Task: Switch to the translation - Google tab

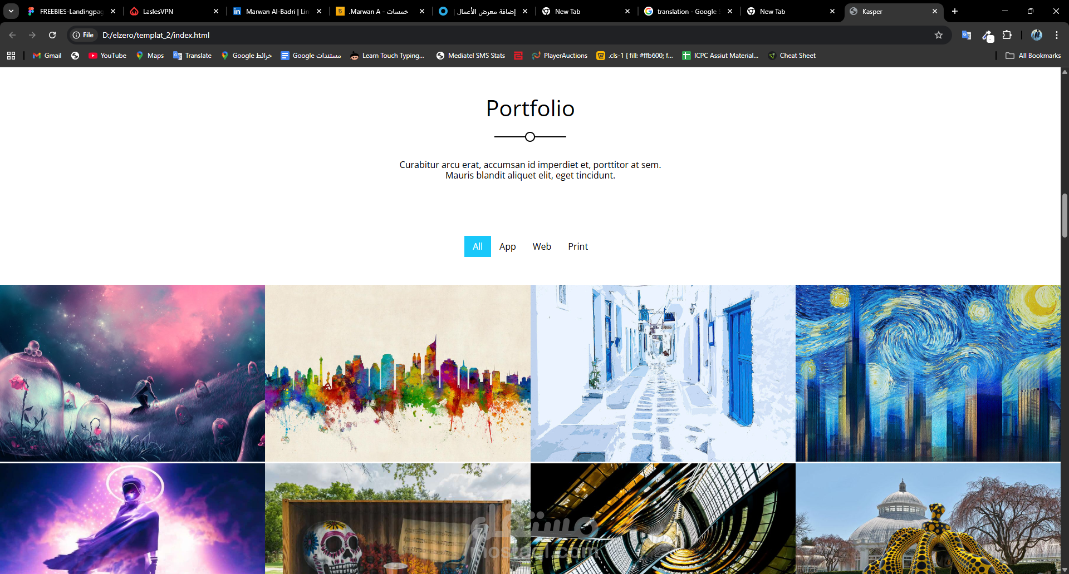Action: pyautogui.click(x=688, y=11)
